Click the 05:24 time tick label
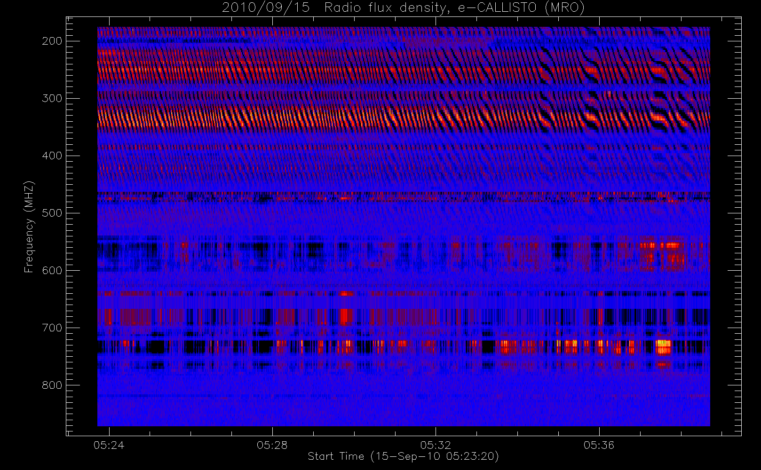The height and width of the screenshot is (470, 761). pyautogui.click(x=109, y=445)
